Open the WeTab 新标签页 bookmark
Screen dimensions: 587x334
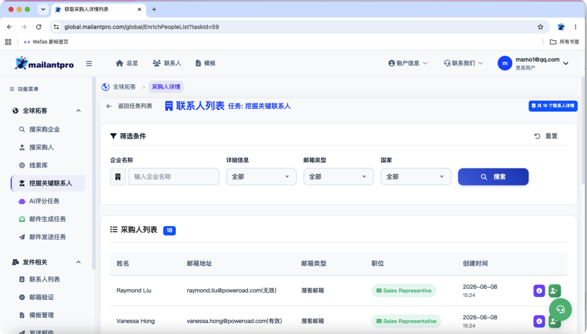(46, 42)
